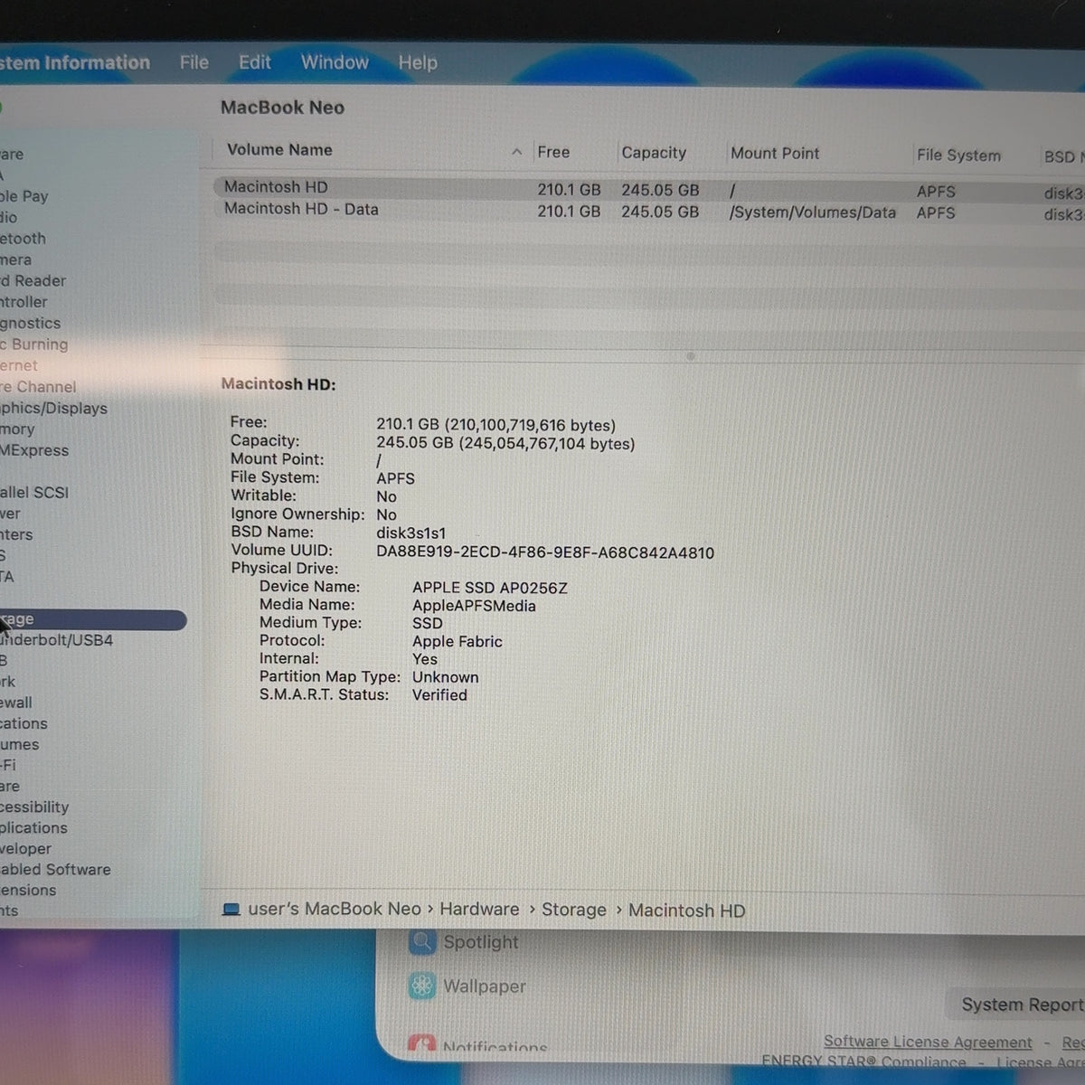Select Memory in the sidebar
The width and height of the screenshot is (1085, 1085).
coord(17,429)
